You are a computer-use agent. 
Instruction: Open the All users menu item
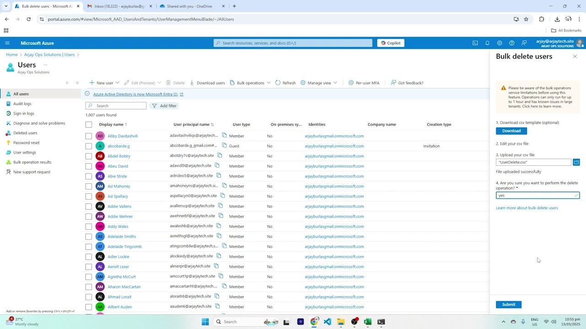[x=40, y=94]
